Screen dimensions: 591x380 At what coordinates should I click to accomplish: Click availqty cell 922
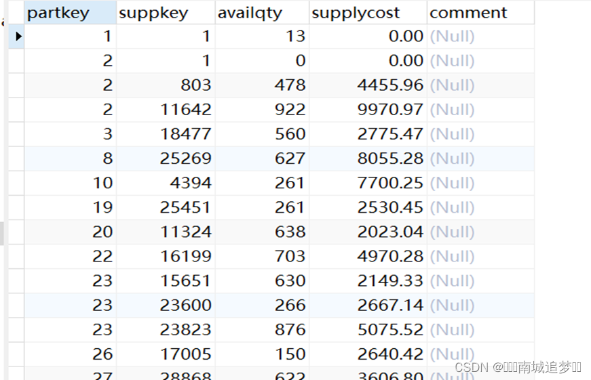pyautogui.click(x=262, y=110)
